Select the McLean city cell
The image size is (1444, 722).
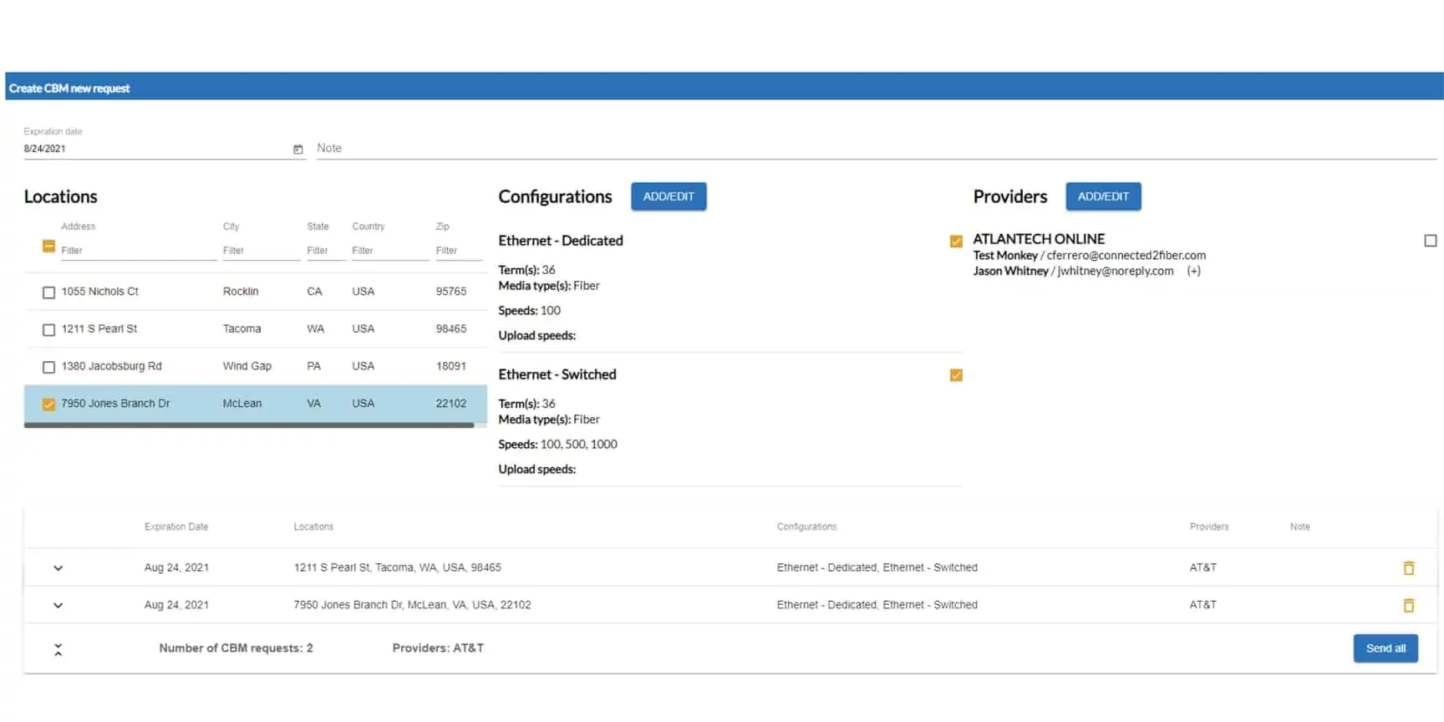pyautogui.click(x=242, y=404)
